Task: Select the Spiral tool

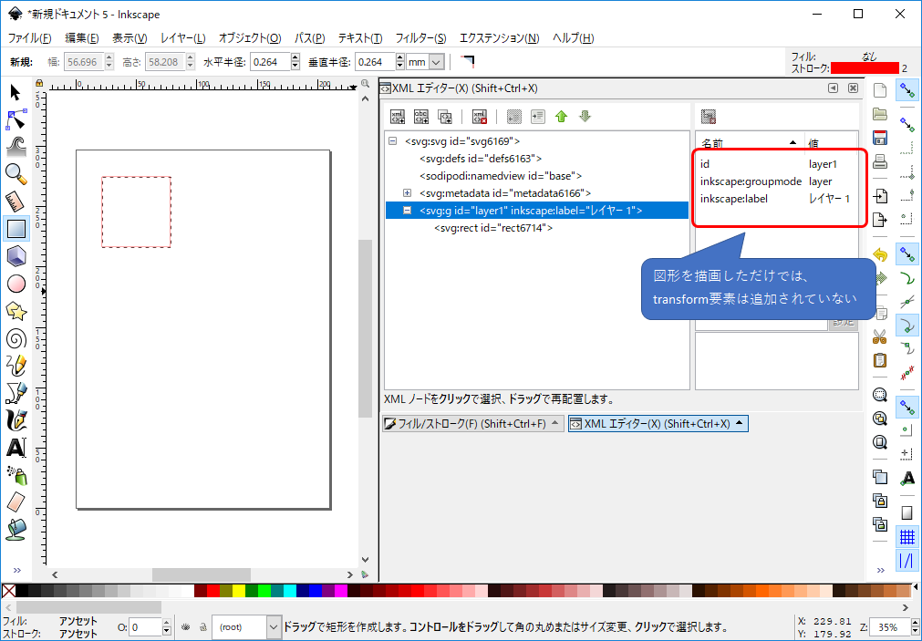Action: tap(15, 338)
